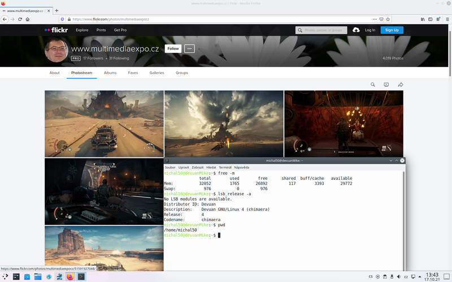The width and height of the screenshot is (452, 282).
Task: Click the Log In link
Action: pyautogui.click(x=370, y=30)
